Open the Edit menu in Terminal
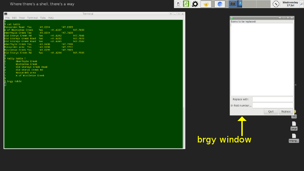The height and width of the screenshot is (171, 304). click(14, 18)
